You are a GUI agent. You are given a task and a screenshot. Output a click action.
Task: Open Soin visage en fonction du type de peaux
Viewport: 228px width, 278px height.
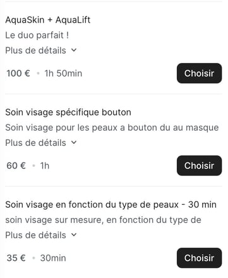coord(111,205)
